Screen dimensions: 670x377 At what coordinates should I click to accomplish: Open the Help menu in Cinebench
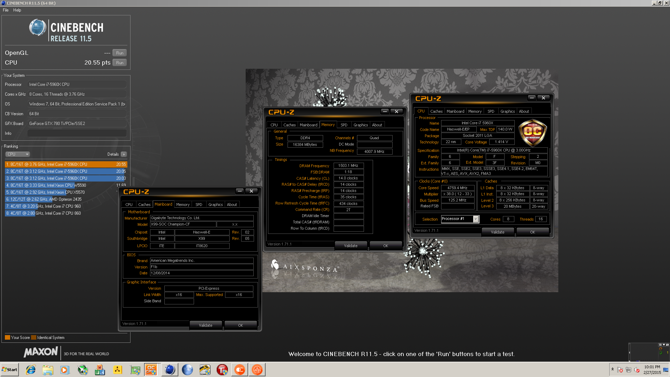(x=17, y=10)
